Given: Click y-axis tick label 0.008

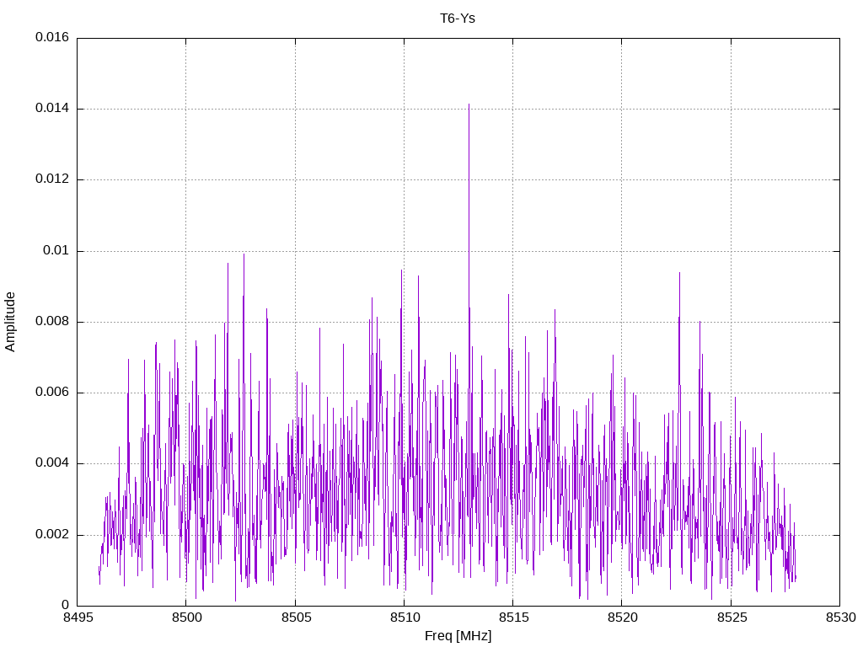Looking at the screenshot, I should pyautogui.click(x=52, y=321).
